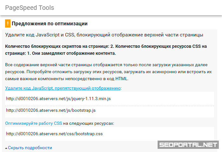Click the jquery-1.11.3.min.js resource URL
Image resolution: width=222 pixels, height=152 pixels.
pyautogui.click(x=58, y=98)
